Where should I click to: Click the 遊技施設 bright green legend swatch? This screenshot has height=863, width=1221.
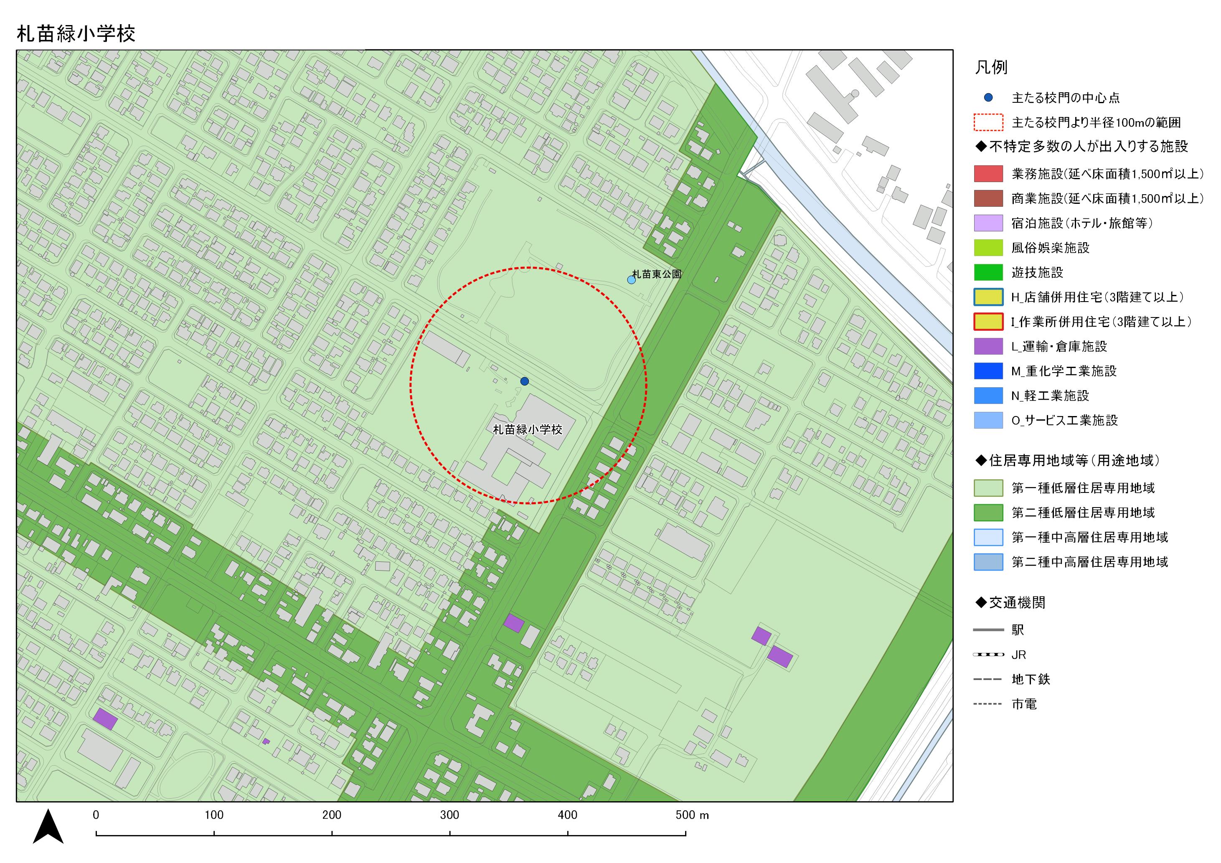coord(988,272)
